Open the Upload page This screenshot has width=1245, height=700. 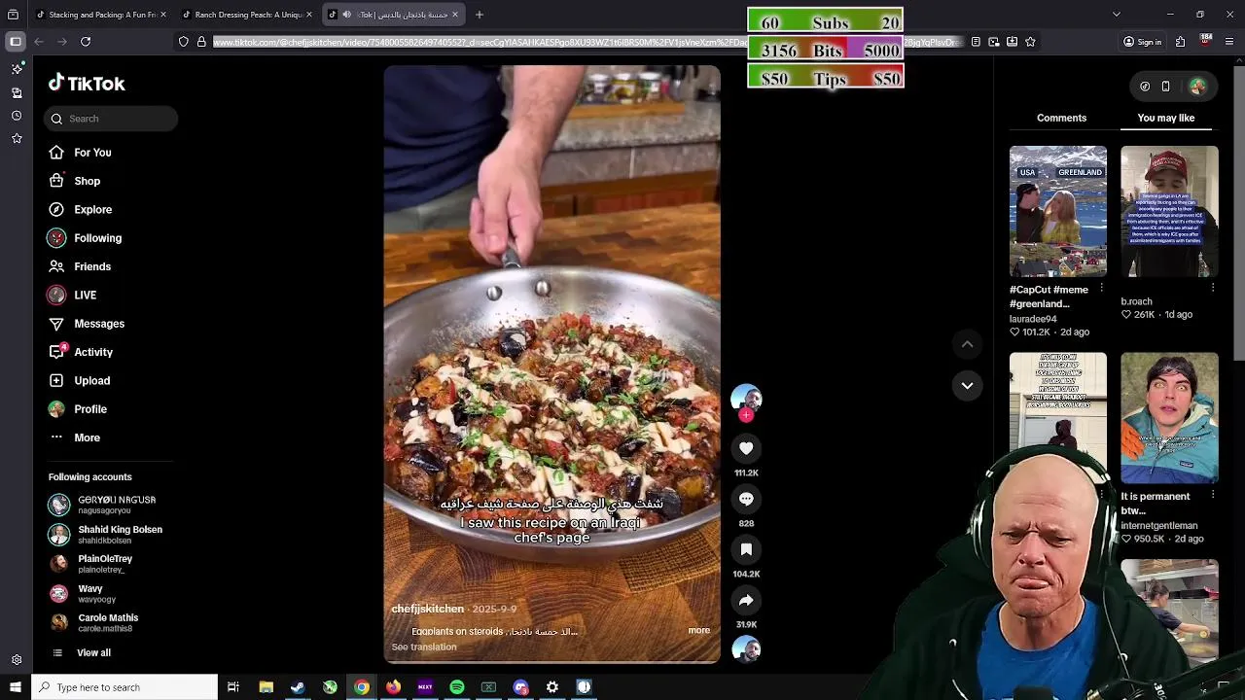coord(79,381)
